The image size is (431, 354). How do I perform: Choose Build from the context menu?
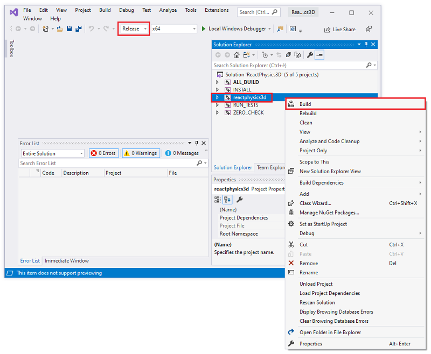[x=305, y=104]
